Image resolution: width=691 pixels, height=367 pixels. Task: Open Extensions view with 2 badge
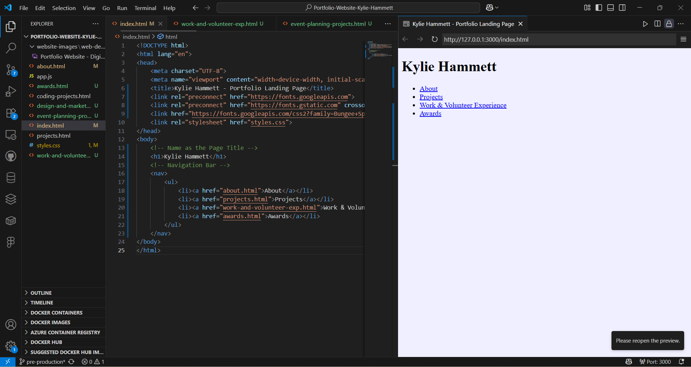(x=11, y=114)
